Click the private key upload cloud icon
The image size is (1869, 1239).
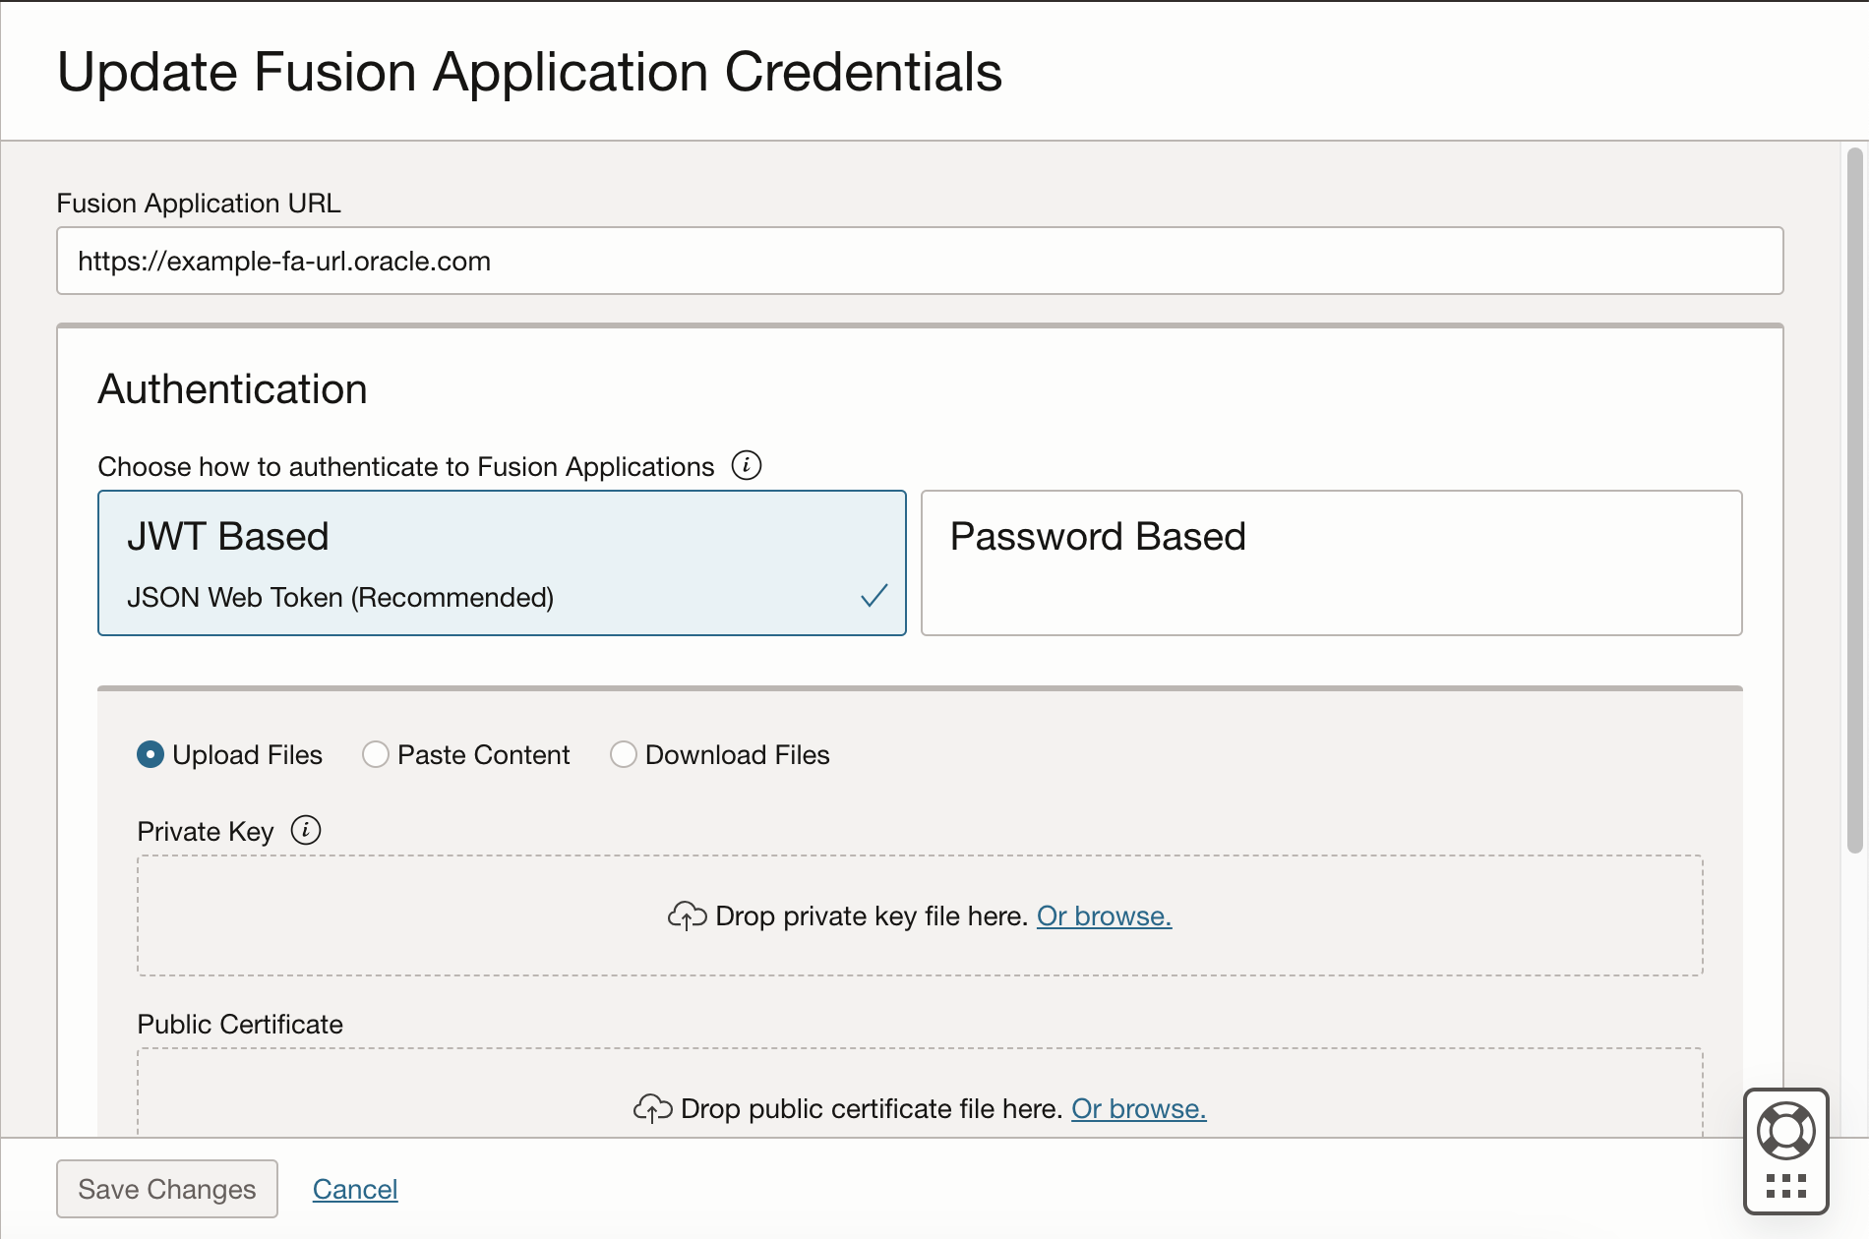click(x=687, y=915)
